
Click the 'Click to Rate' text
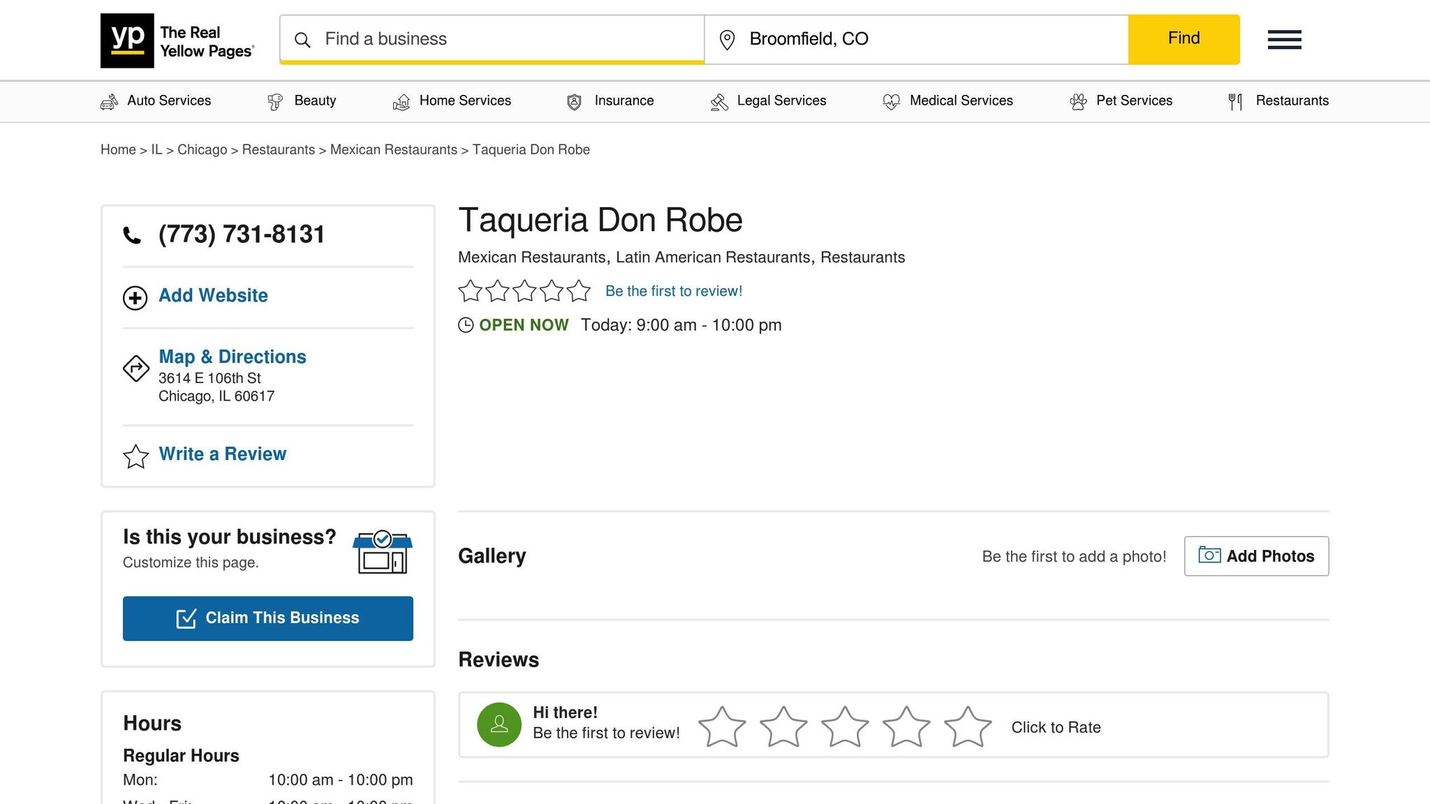(x=1056, y=727)
